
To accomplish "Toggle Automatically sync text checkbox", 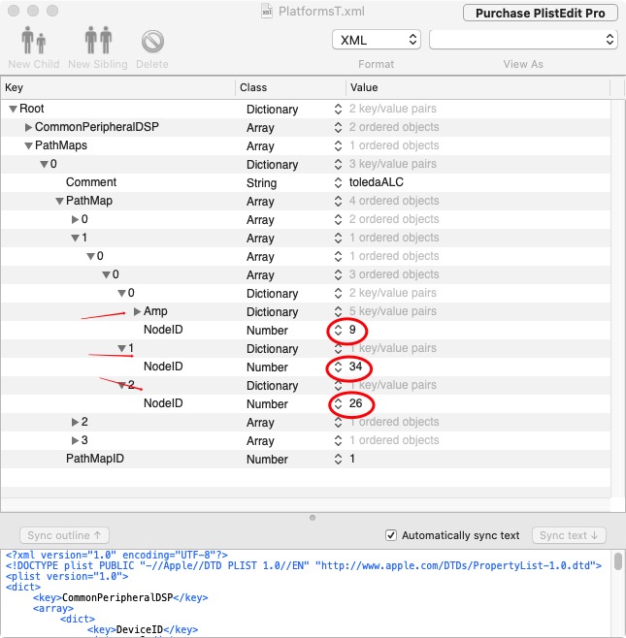I will point(391,535).
